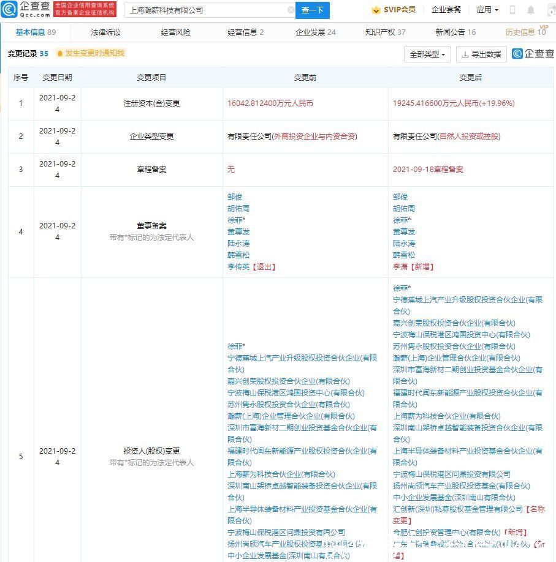Switch to the 经营信息 tab
Screen dimensions: 556x562
[x=246, y=32]
